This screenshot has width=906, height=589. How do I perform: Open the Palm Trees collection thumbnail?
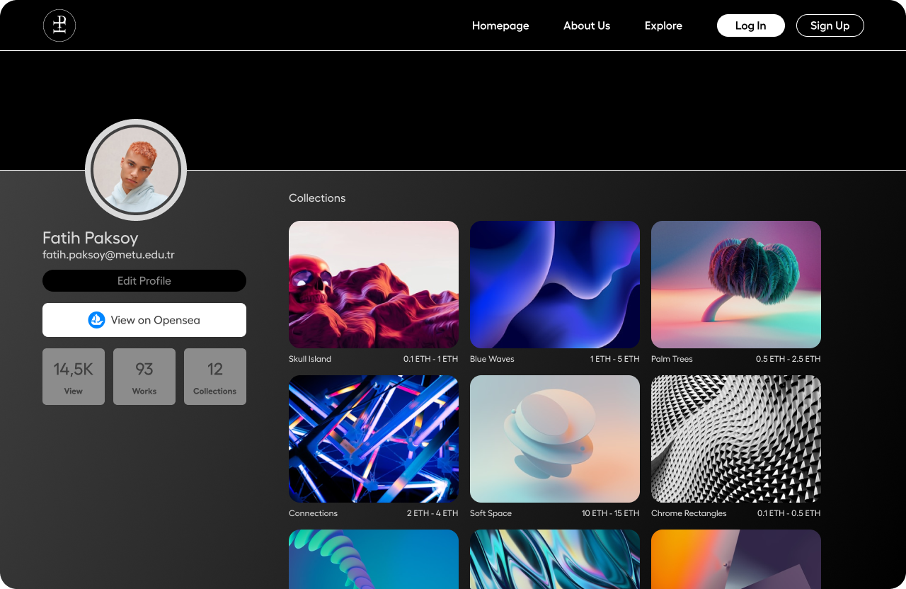click(736, 285)
